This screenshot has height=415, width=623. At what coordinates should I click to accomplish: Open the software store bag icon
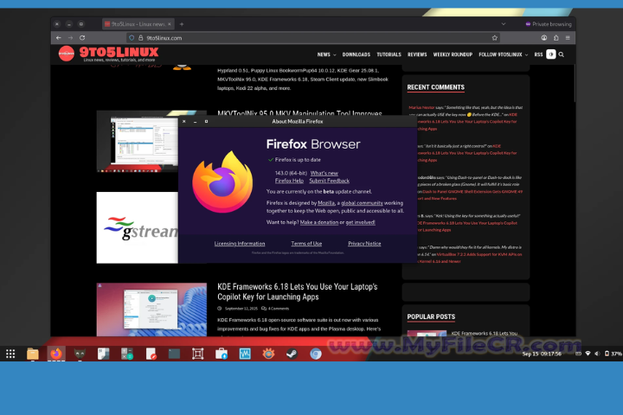222,354
